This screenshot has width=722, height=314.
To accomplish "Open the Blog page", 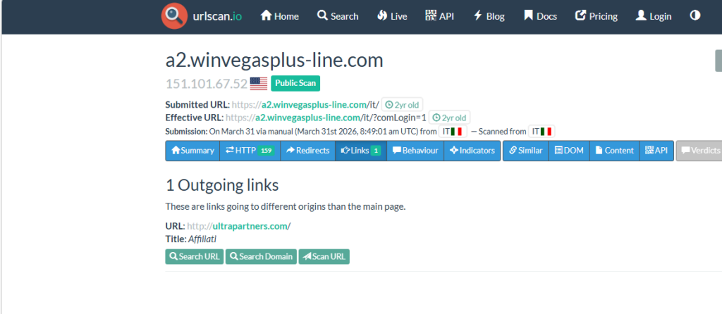I will pyautogui.click(x=489, y=16).
